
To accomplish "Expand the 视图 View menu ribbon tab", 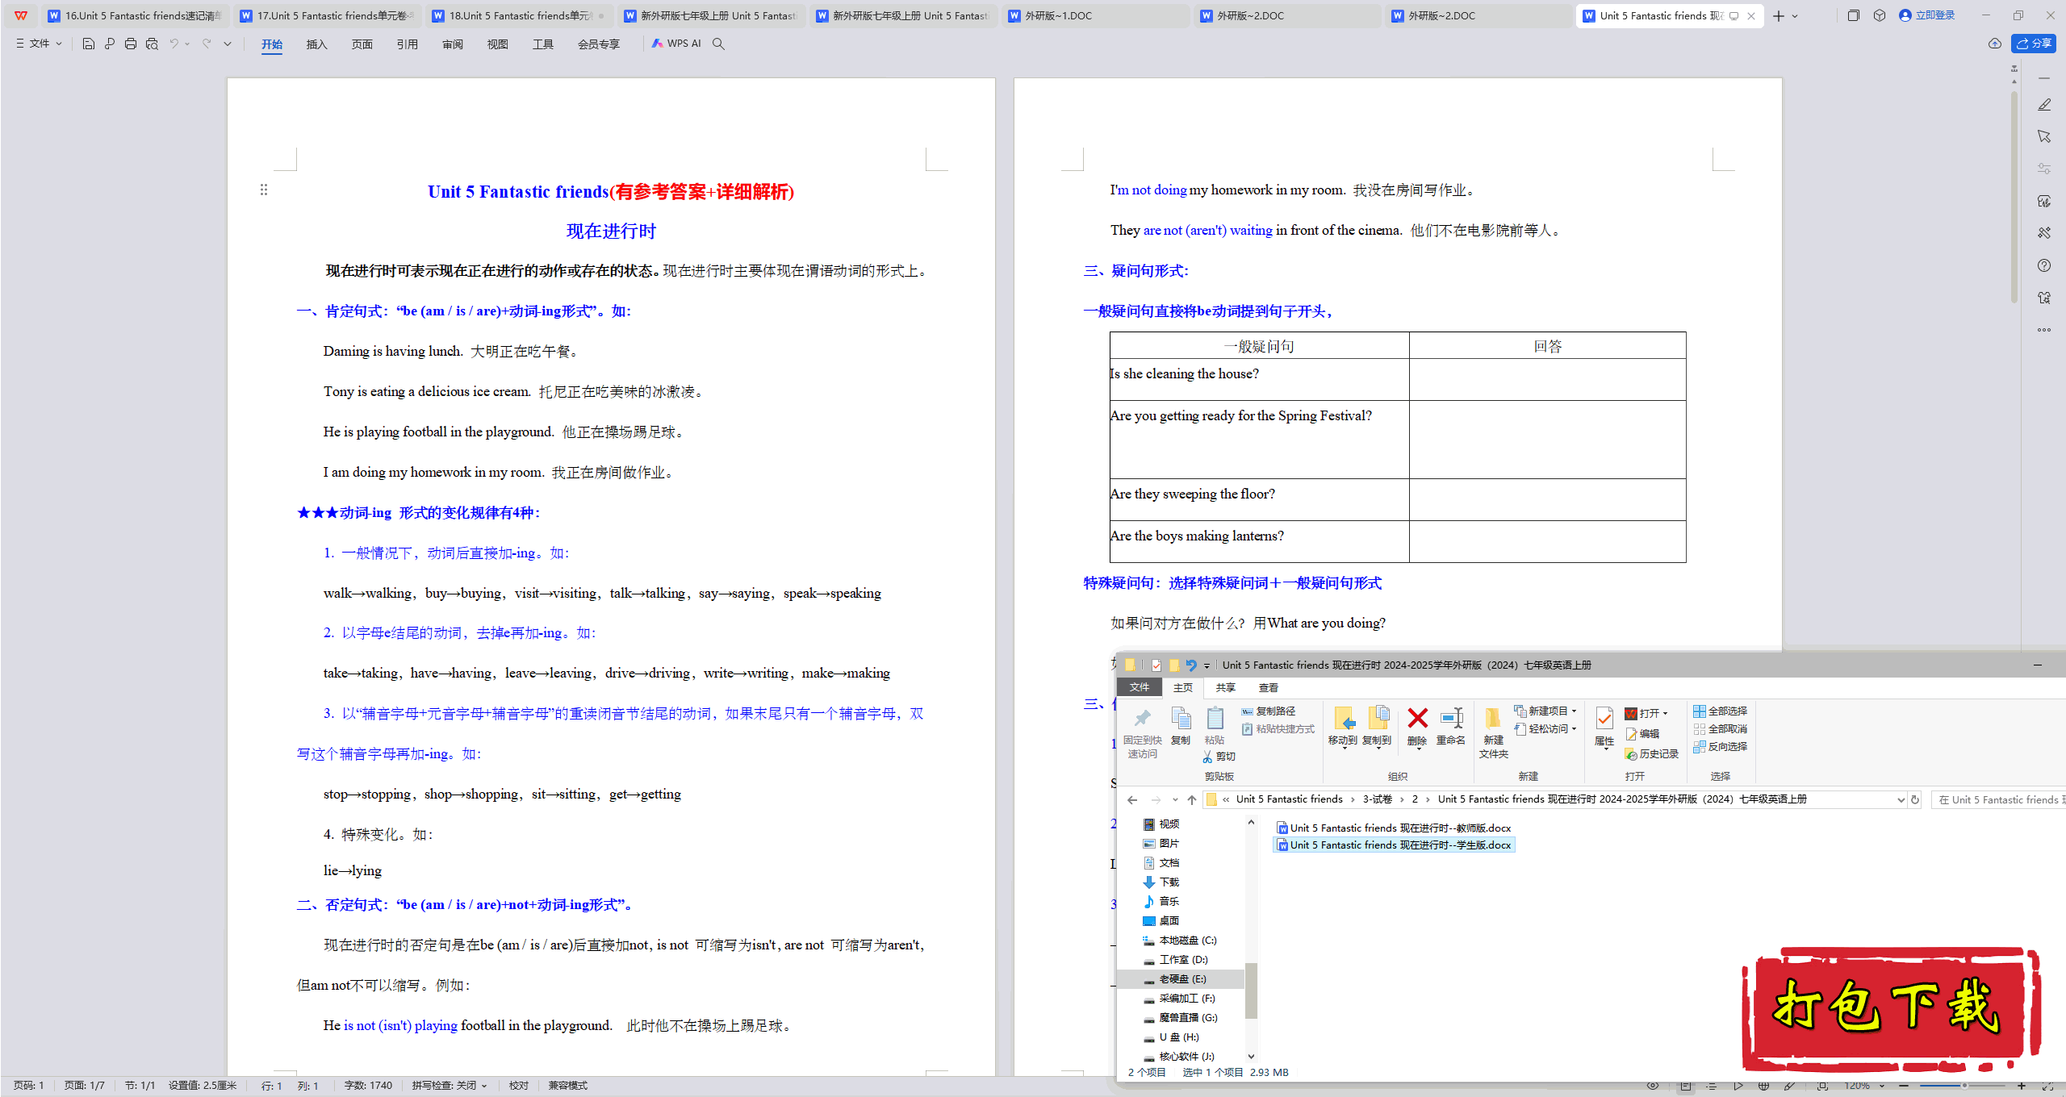I will pyautogui.click(x=495, y=44).
